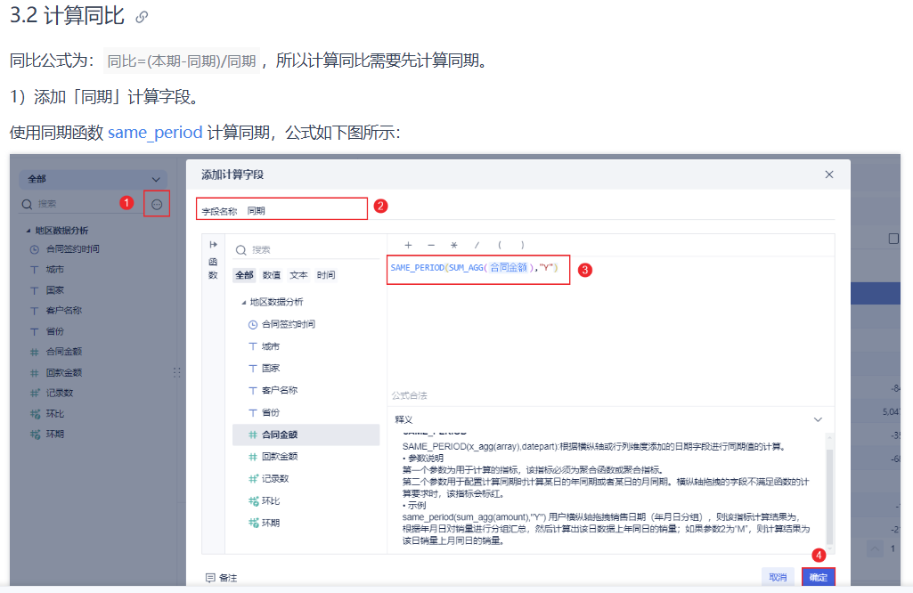Click hash icon of 回款金额 in dialog
This screenshot has height=593, width=913.
(253, 458)
